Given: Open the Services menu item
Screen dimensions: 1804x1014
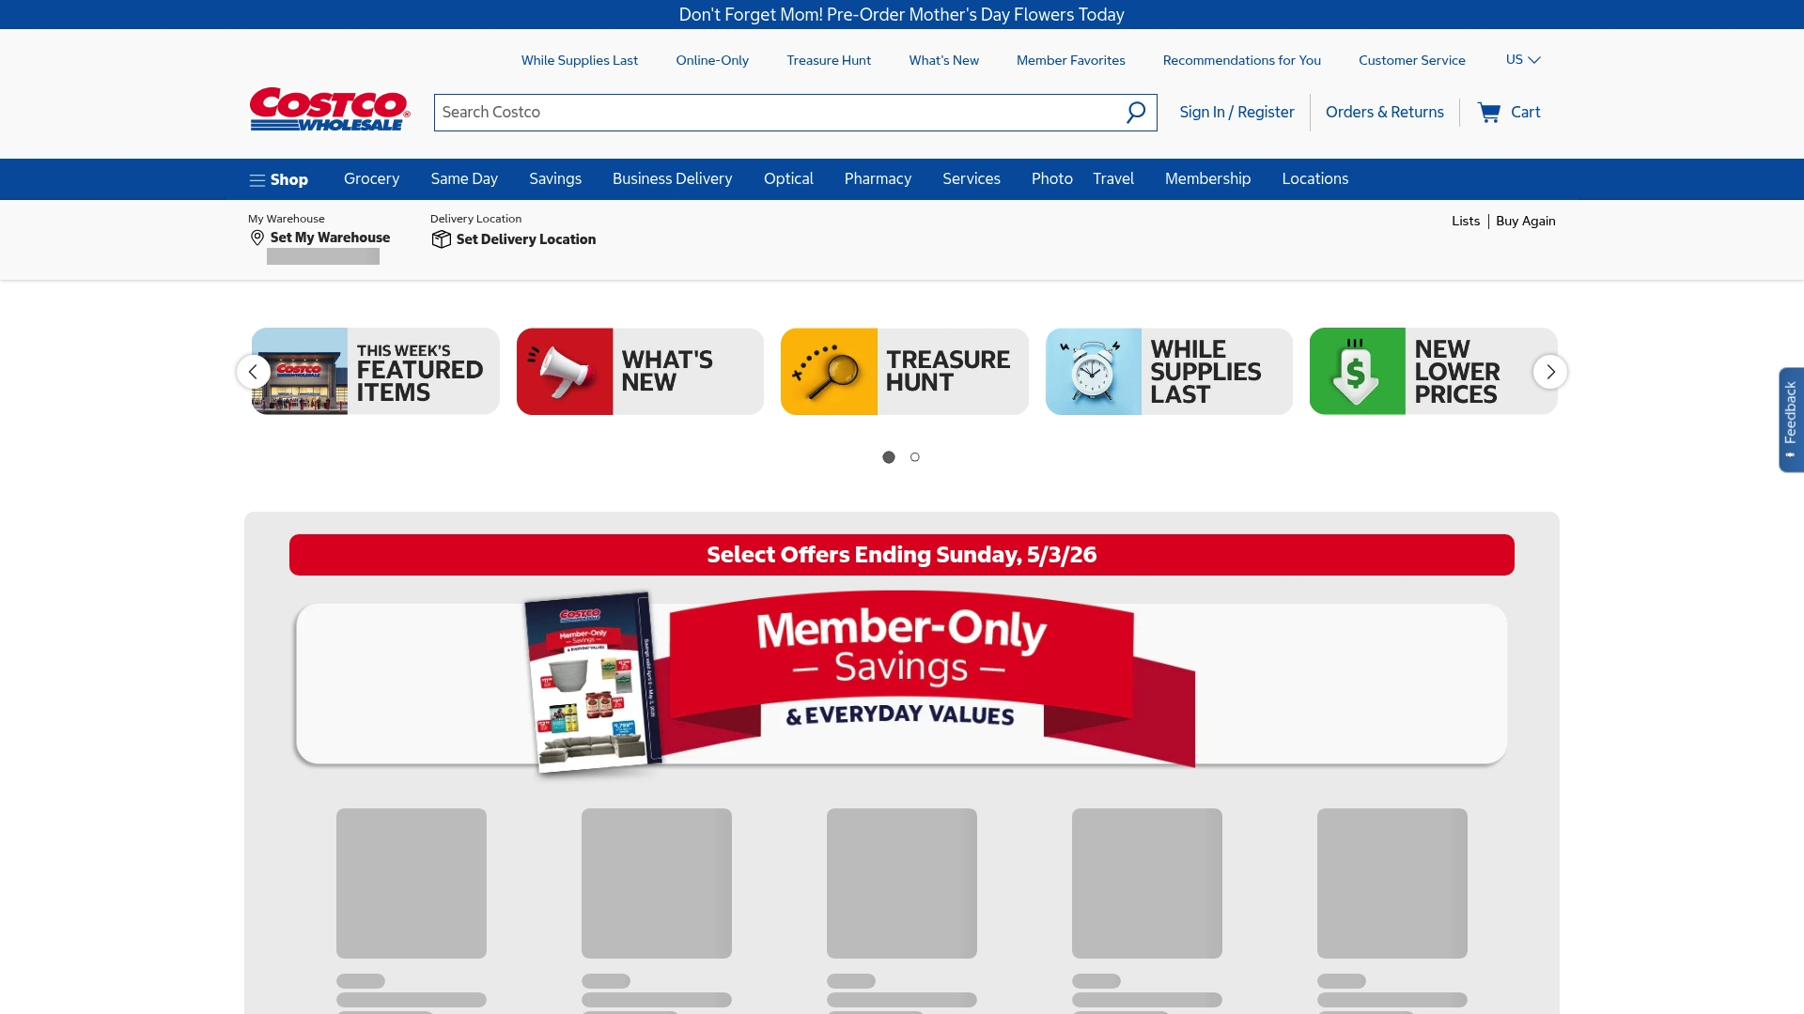Looking at the screenshot, I should tap(972, 179).
